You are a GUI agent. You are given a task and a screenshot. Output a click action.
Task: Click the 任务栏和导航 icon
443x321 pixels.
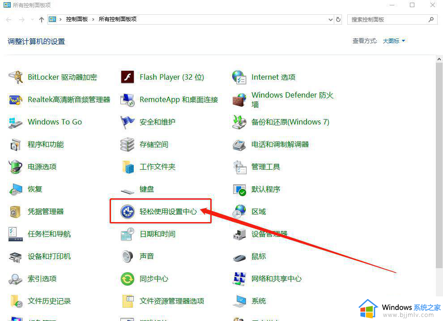pos(16,234)
